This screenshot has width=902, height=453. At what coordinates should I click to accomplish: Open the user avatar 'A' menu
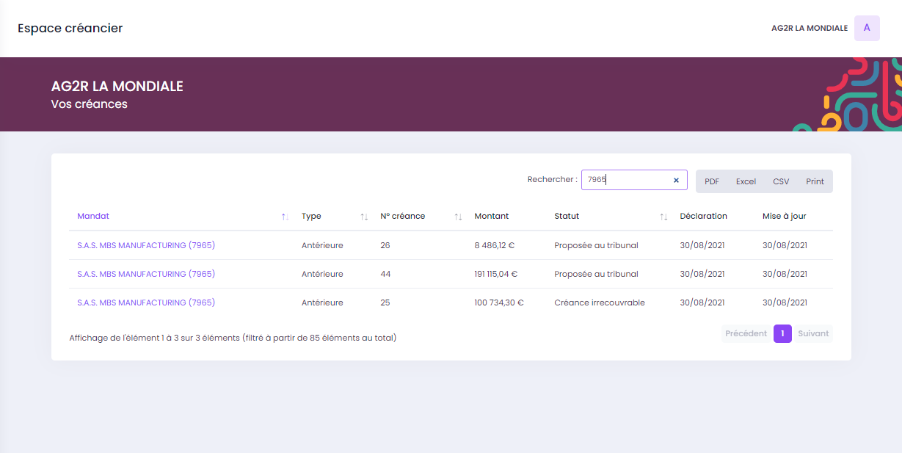[x=867, y=28]
